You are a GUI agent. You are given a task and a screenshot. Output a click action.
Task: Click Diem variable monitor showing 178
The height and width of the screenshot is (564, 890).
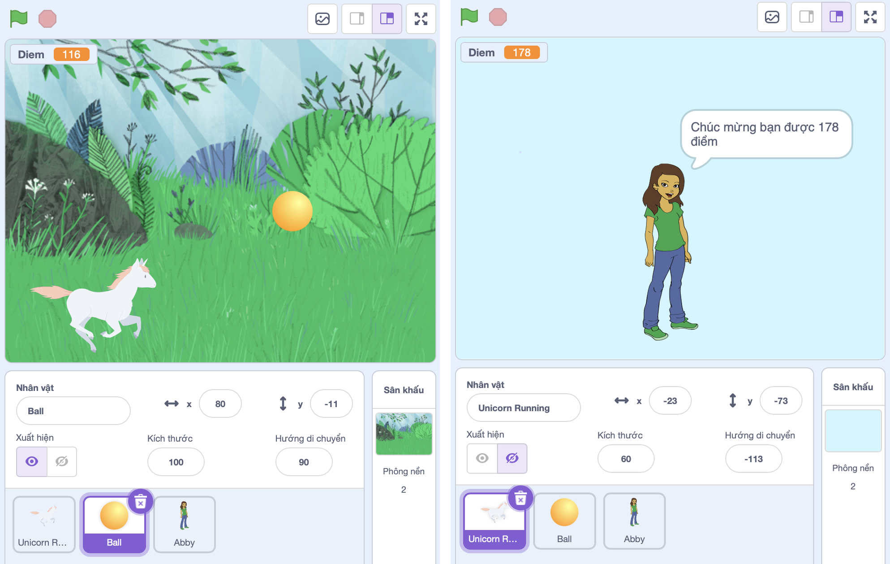tap(503, 52)
